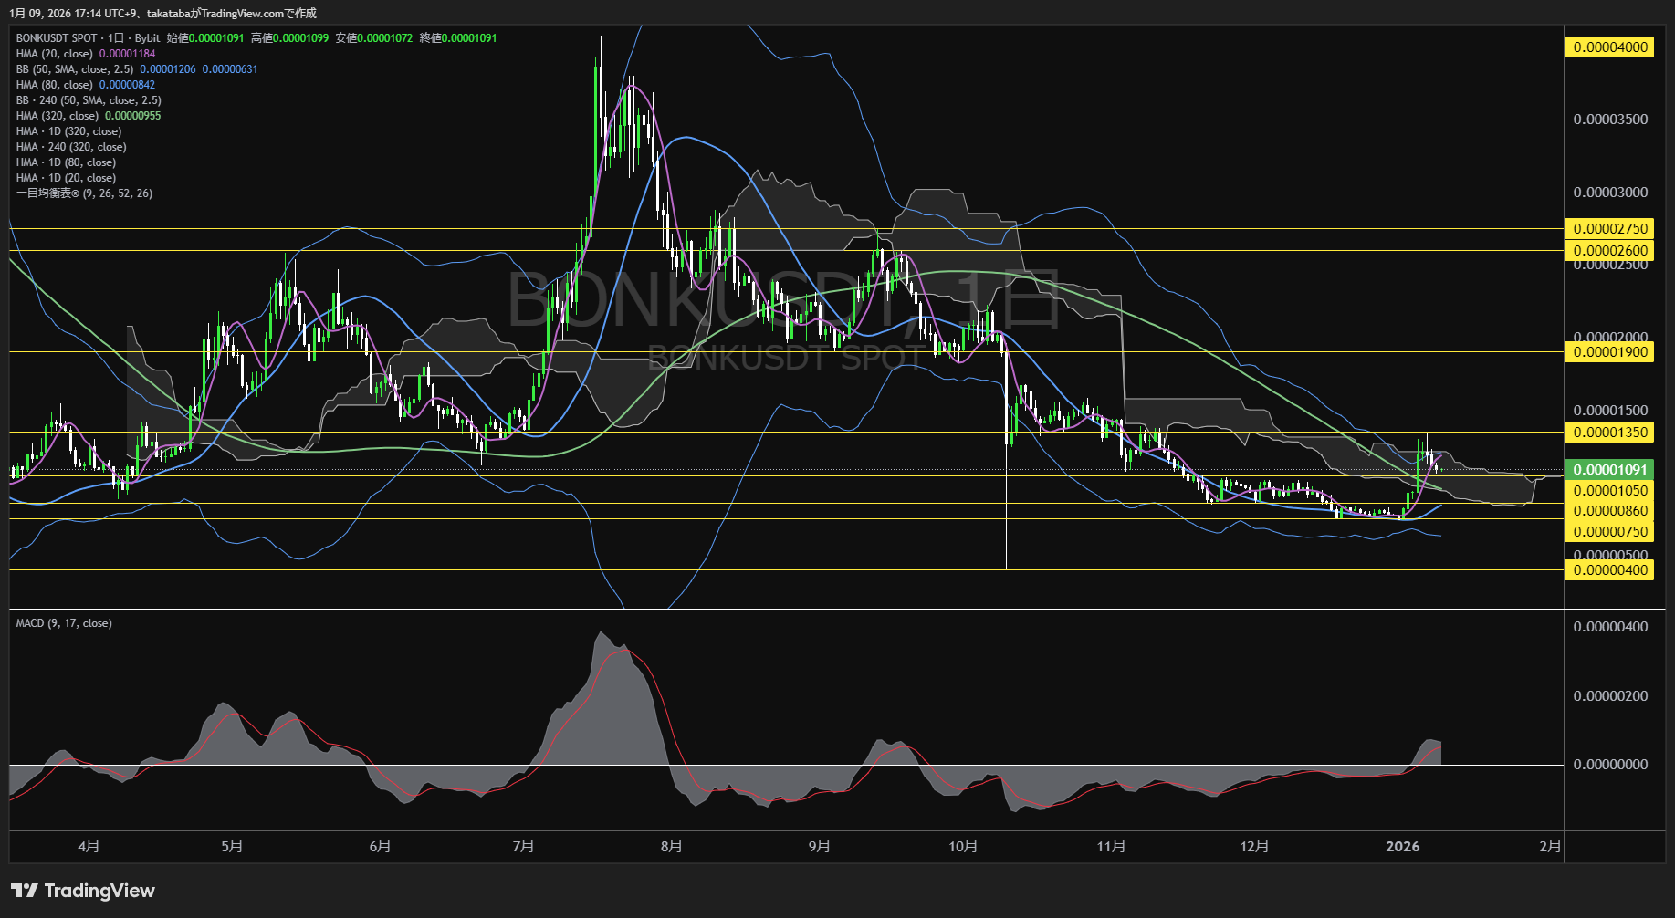
Task: Click the HMA · 1D (320, close) legend
Action: [68, 131]
